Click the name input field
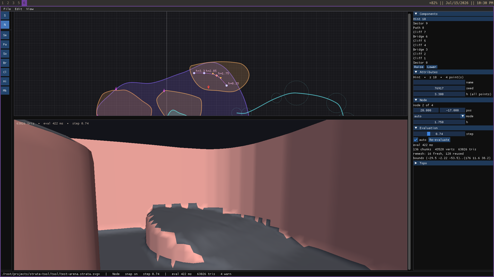The height and width of the screenshot is (277, 494). 439,82
